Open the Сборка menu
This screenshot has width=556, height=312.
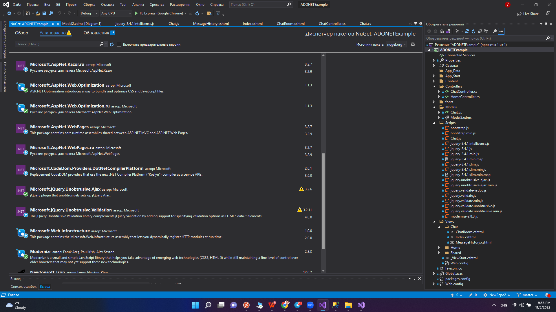click(x=89, y=5)
